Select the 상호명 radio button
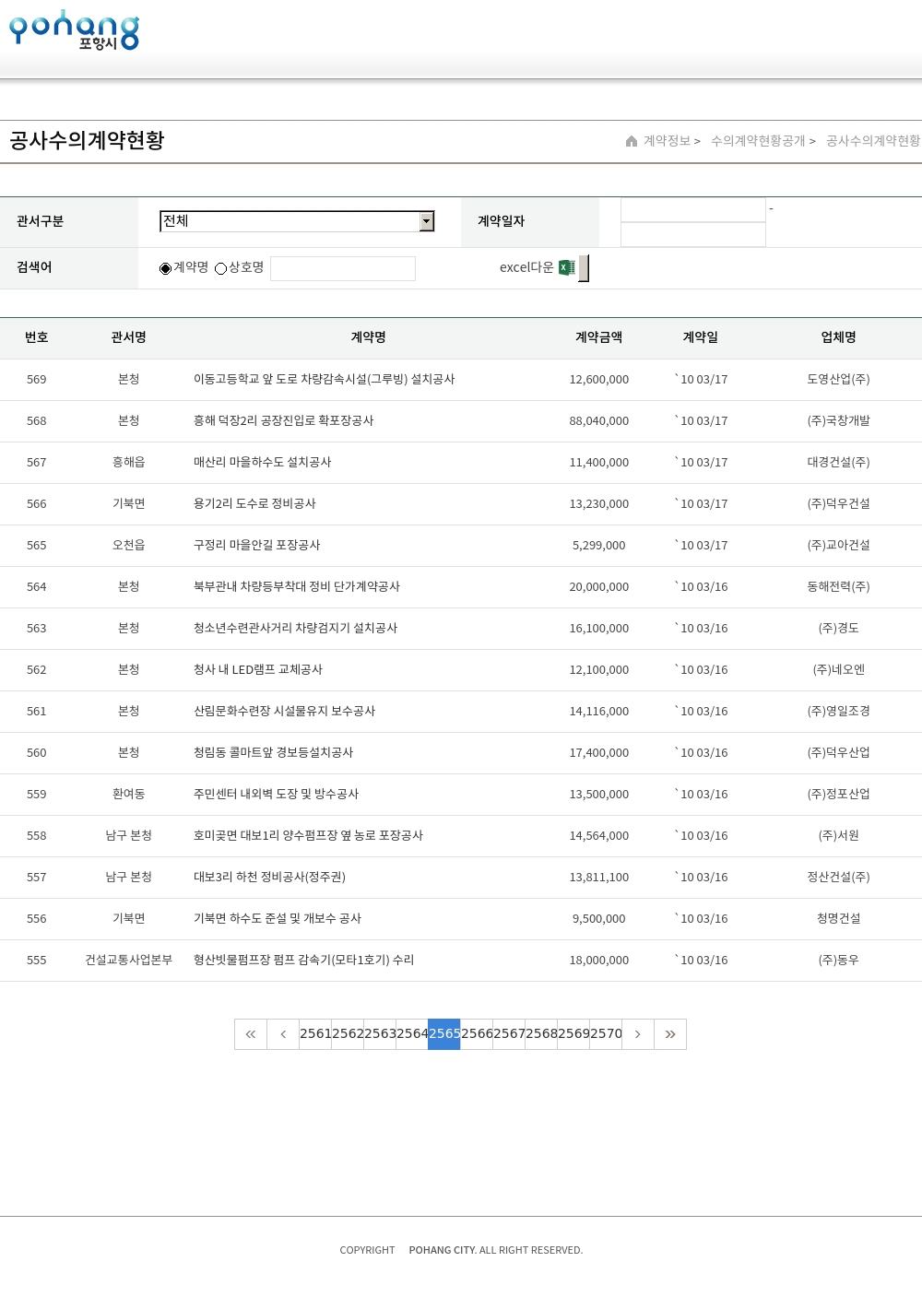922x1309 pixels. 221,268
